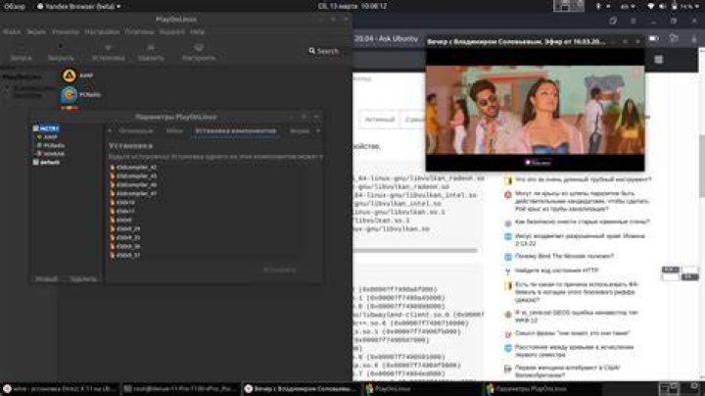This screenshot has height=396, width=705.
Task: Click the Удалить toolbar icon in PlayOnLinux
Action: (151, 48)
